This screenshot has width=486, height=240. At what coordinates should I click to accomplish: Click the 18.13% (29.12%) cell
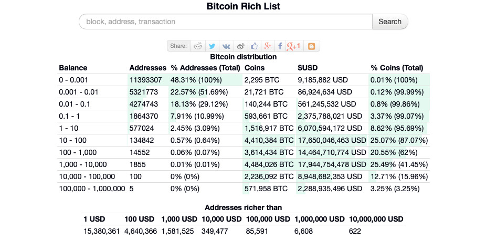199,104
